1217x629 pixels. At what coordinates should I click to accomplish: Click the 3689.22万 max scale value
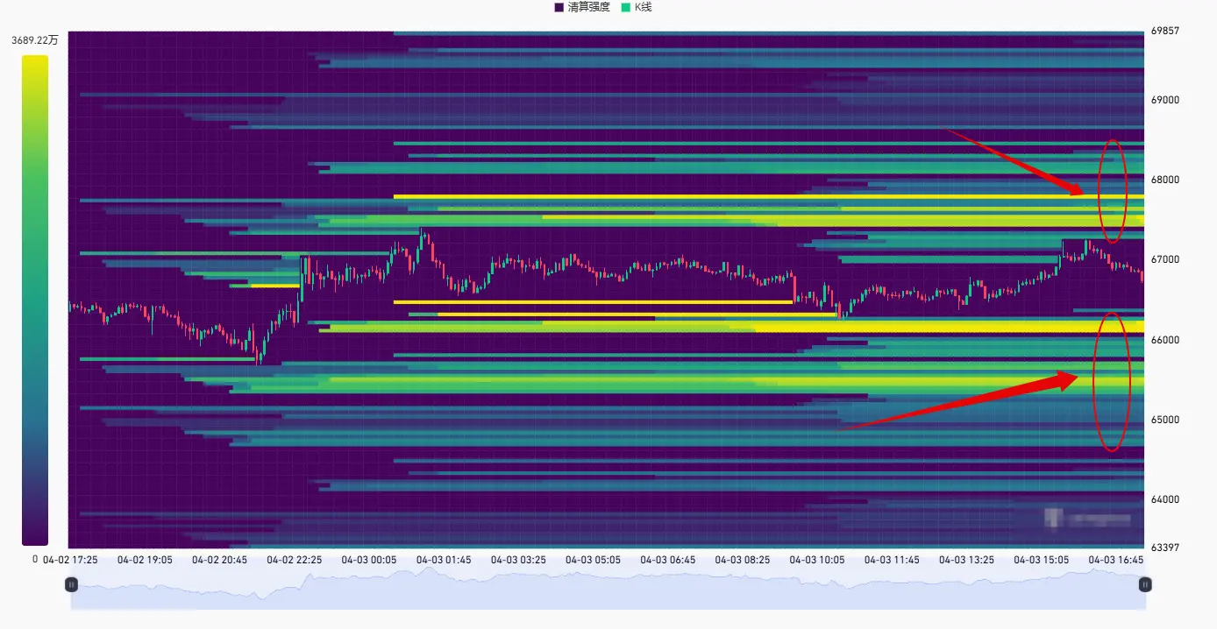(35, 40)
